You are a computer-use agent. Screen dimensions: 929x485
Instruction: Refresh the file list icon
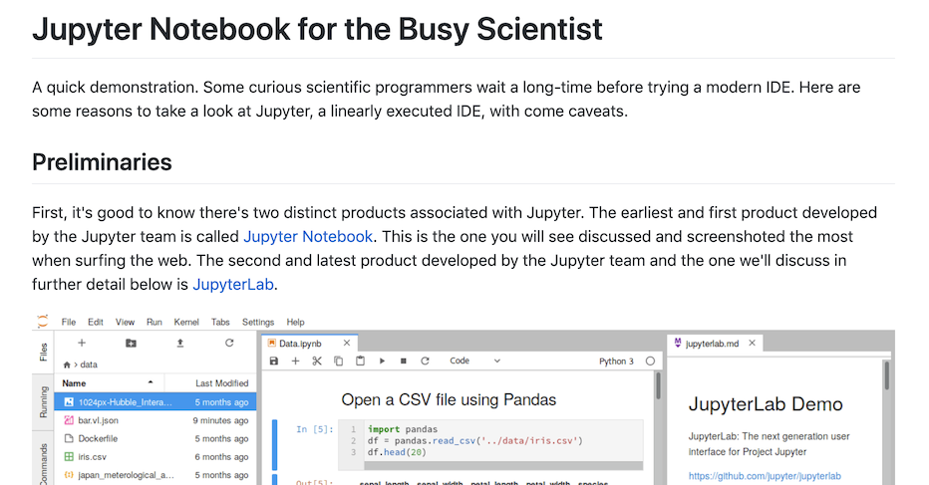pyautogui.click(x=229, y=343)
